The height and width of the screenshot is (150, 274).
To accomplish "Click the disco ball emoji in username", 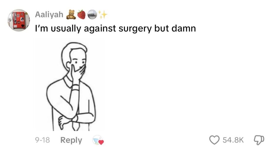I will tap(92, 14).
